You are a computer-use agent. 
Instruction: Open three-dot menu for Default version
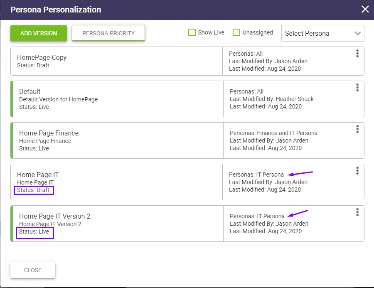tap(357, 88)
